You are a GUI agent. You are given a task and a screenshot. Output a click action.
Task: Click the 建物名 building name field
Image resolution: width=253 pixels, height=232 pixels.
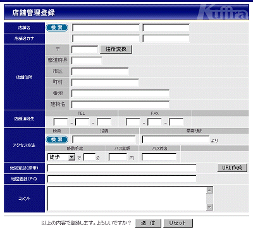pos(120,105)
